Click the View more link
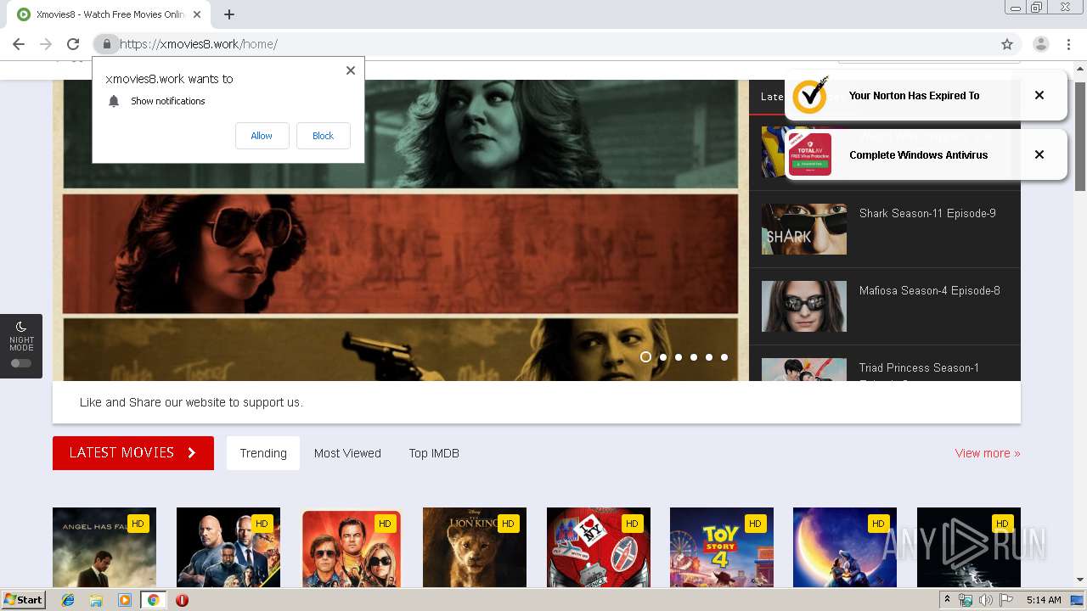The width and height of the screenshot is (1087, 611). click(x=988, y=453)
